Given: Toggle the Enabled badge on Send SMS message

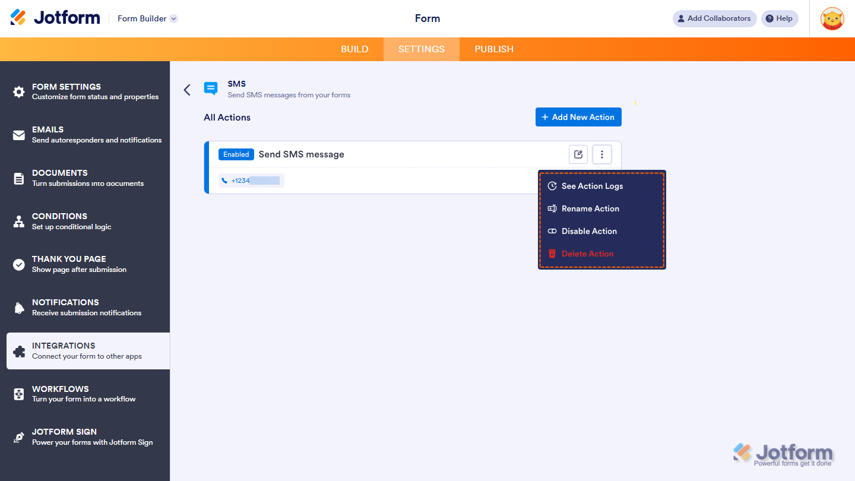Looking at the screenshot, I should click(236, 154).
